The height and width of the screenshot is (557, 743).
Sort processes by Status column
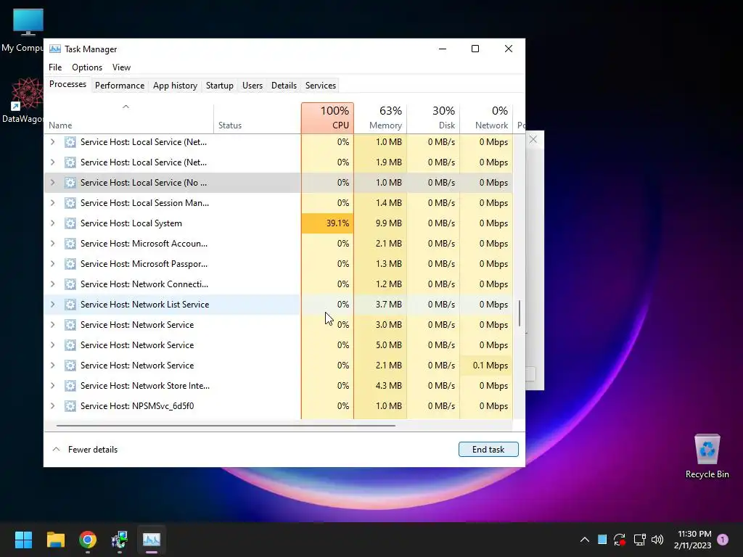click(x=258, y=118)
